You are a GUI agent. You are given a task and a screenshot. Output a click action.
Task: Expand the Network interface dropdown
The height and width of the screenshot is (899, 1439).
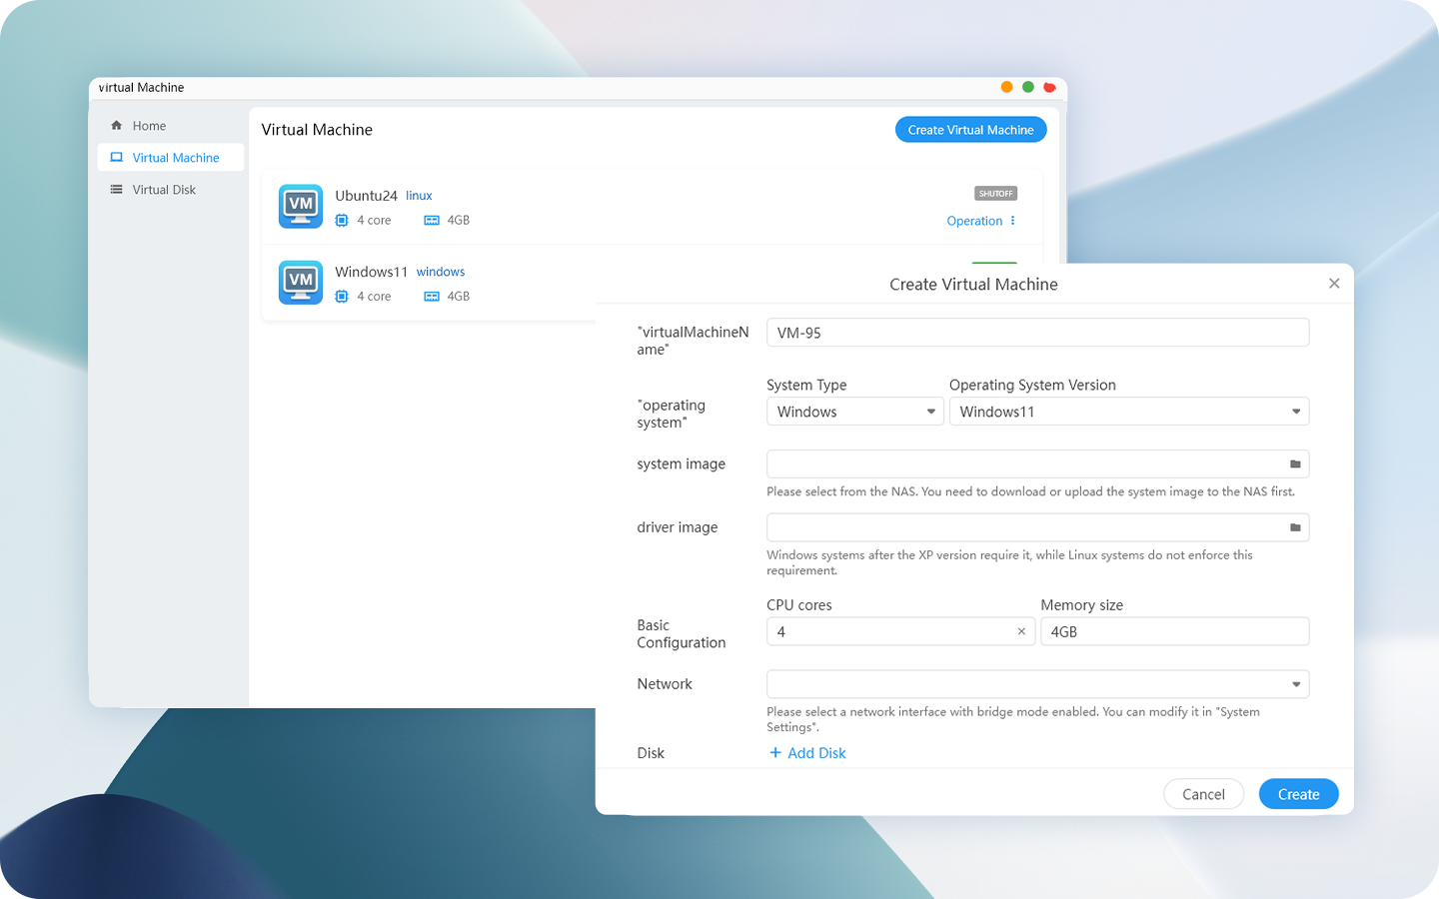tap(1037, 684)
